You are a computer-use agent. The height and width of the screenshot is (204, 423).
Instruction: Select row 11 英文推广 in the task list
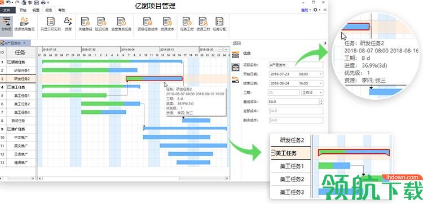click(18, 146)
